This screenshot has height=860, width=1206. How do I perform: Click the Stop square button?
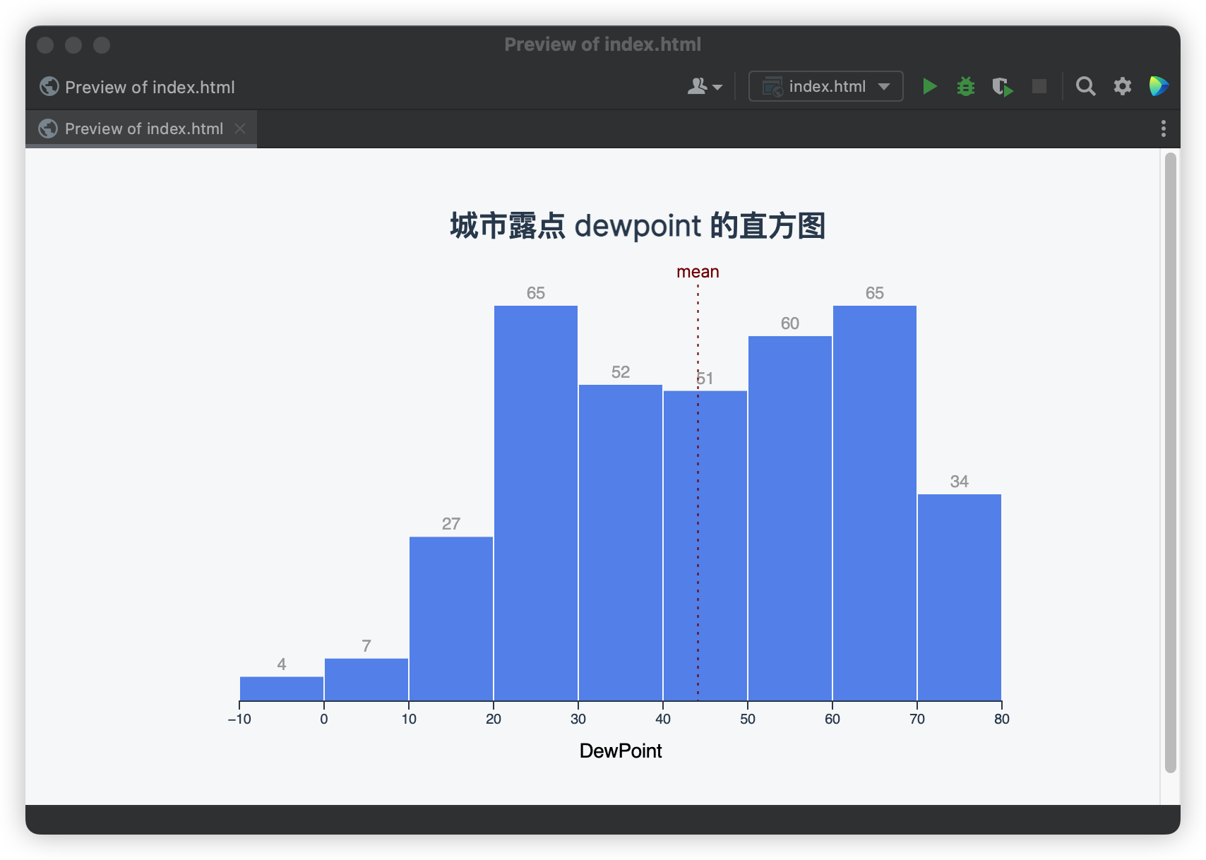(x=1039, y=86)
